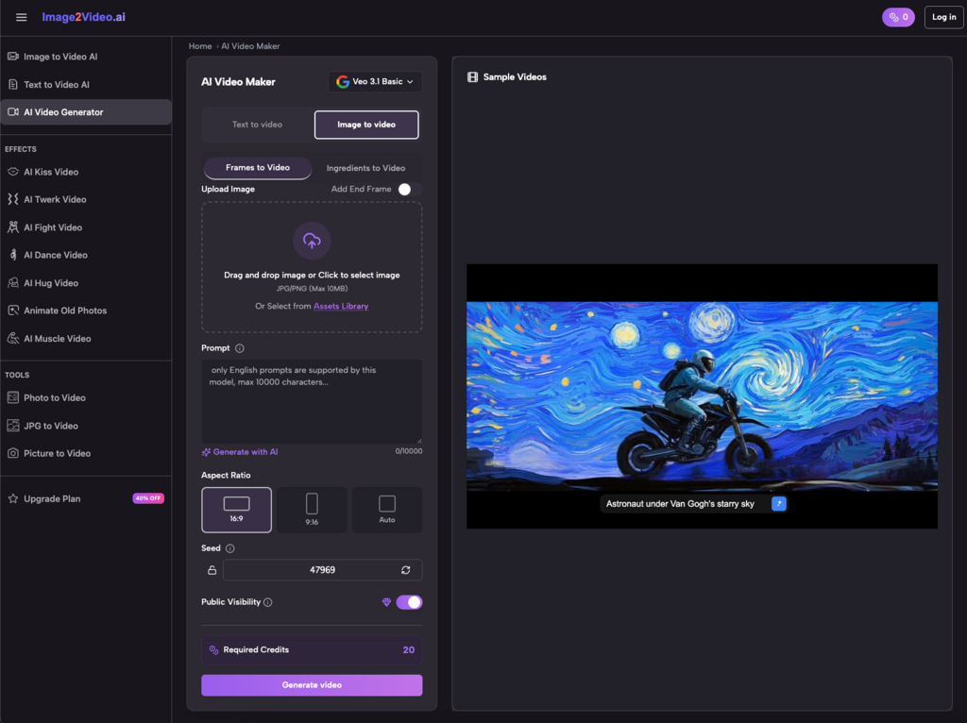
Task: Switch to the Text to video tab
Action: (x=257, y=125)
